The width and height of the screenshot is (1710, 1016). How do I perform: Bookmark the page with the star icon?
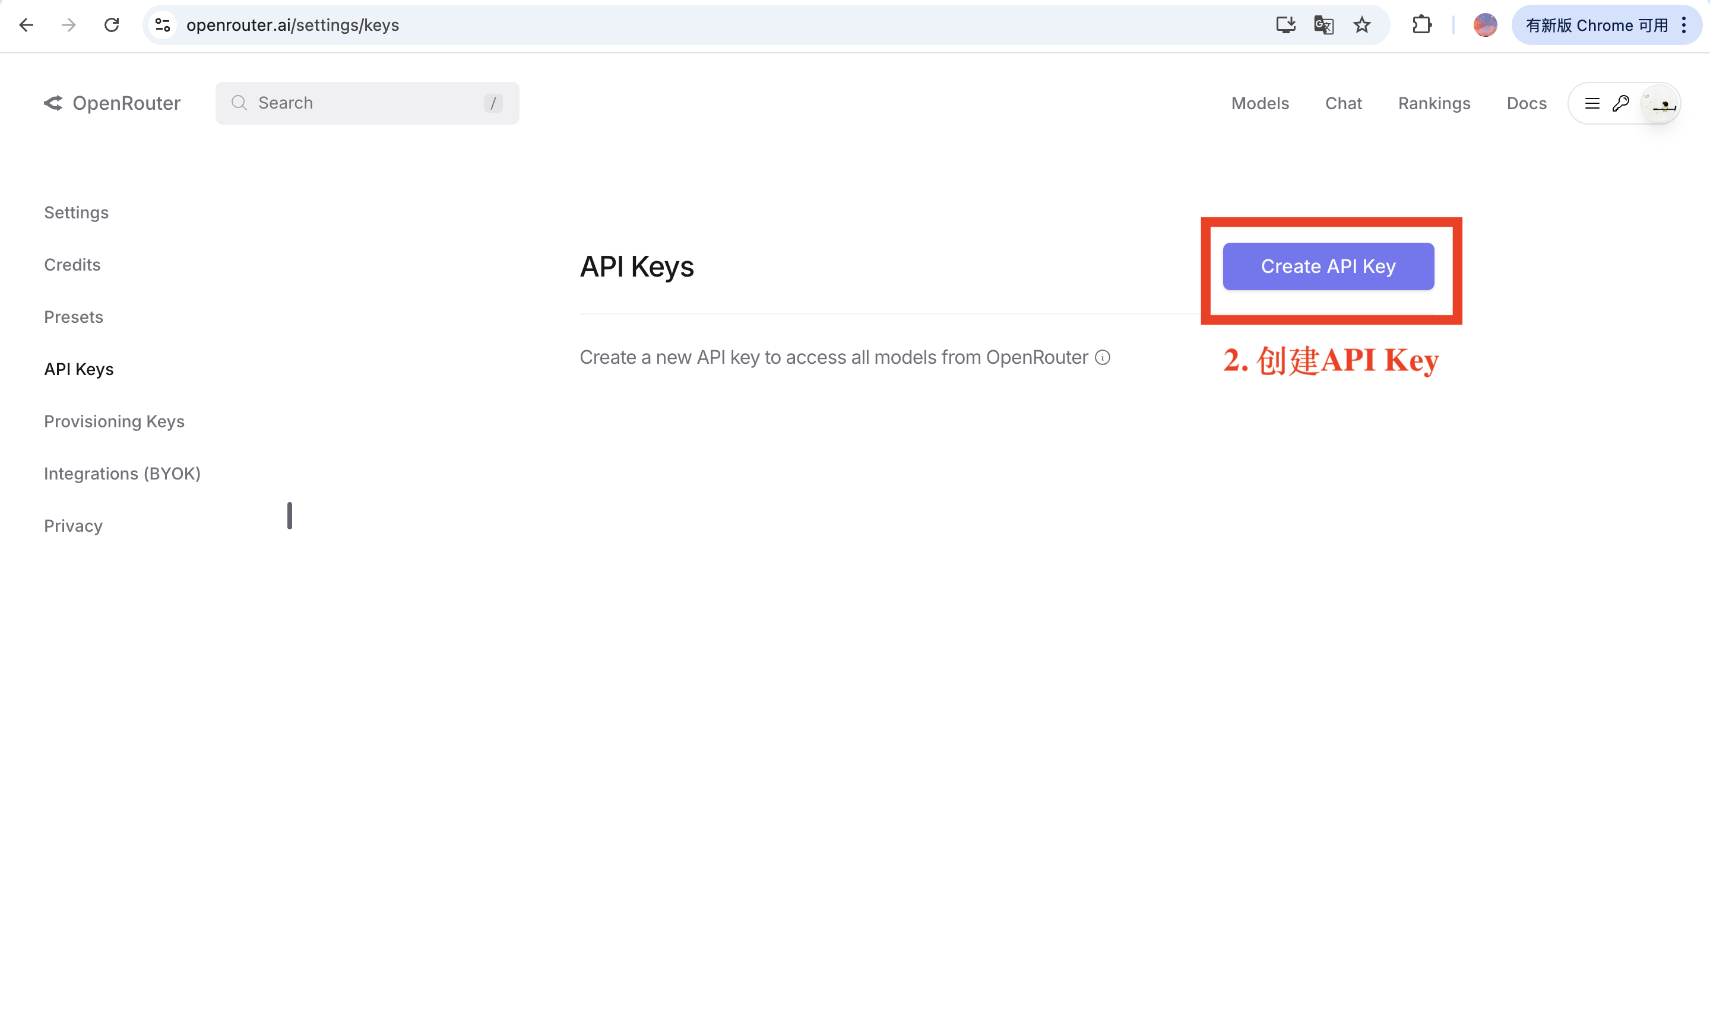coord(1361,25)
